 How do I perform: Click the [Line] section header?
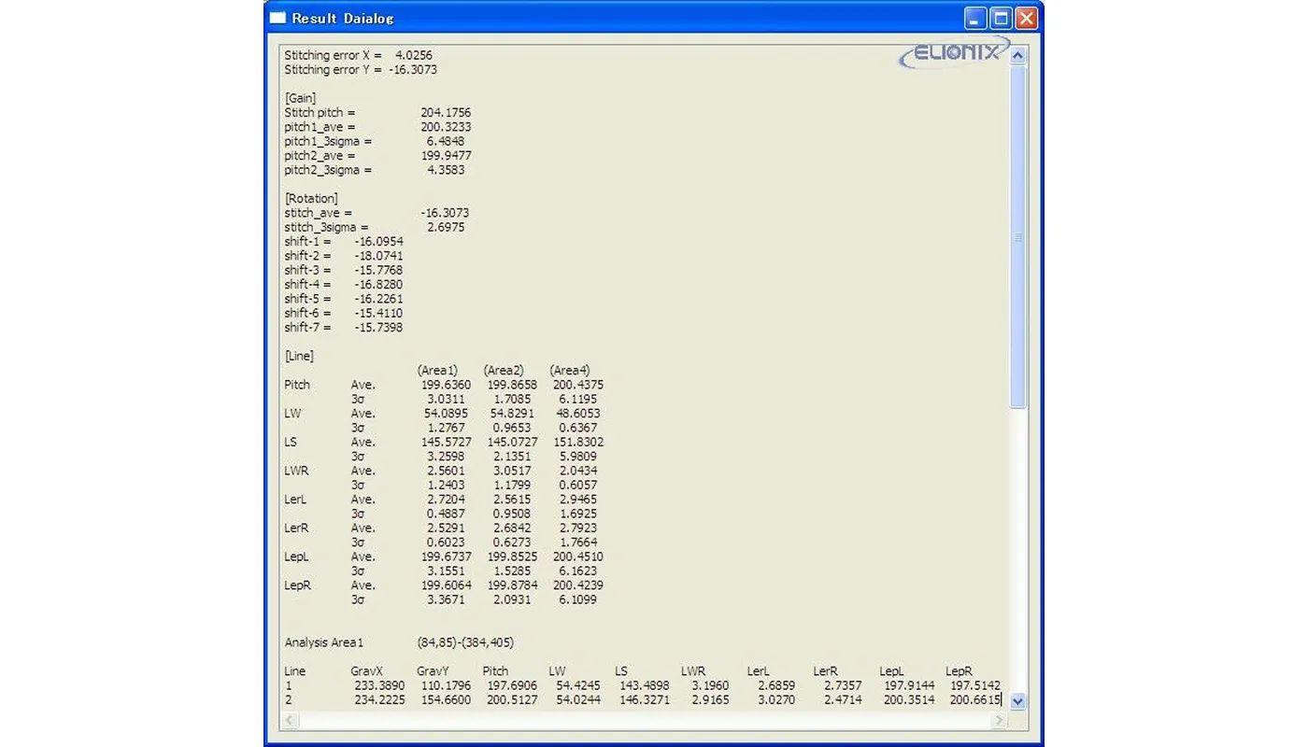pos(299,357)
